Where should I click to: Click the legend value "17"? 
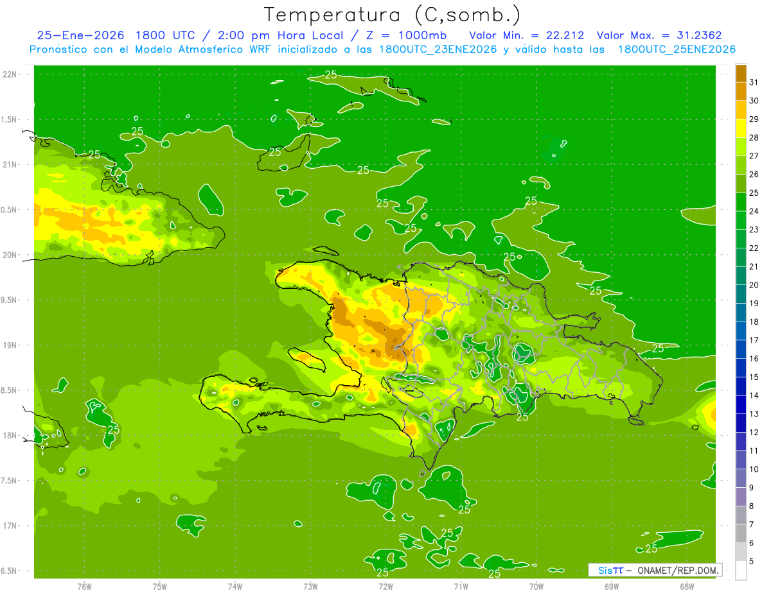754,340
